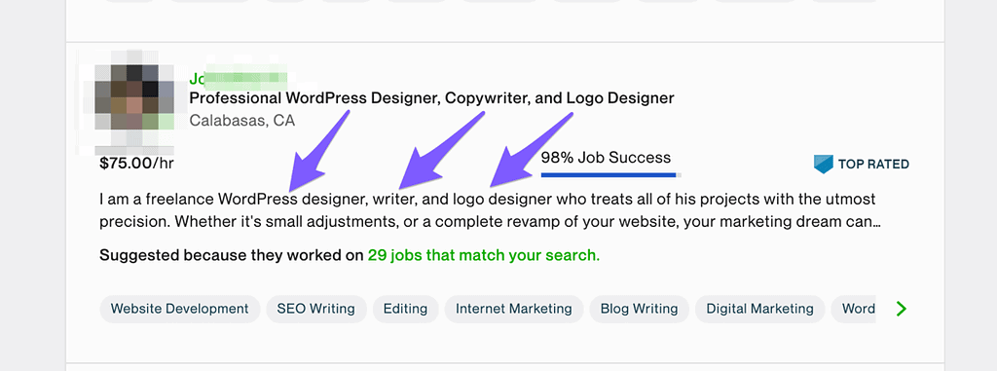997x371 pixels.
Task: Expand the truncated freelancer description text
Action: (490, 211)
